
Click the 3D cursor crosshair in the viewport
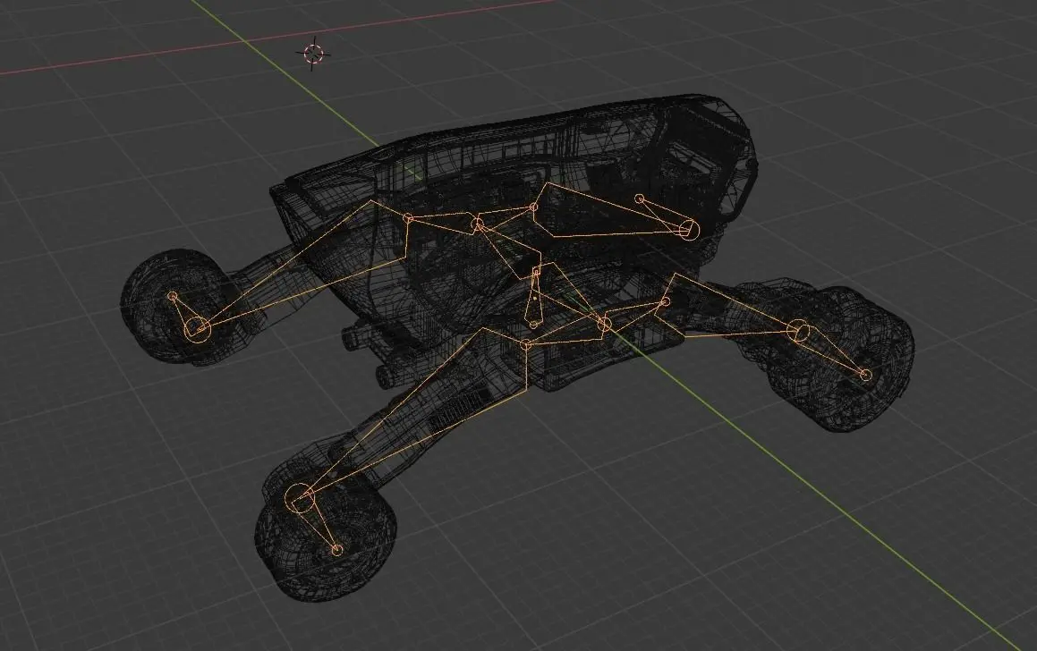[313, 54]
